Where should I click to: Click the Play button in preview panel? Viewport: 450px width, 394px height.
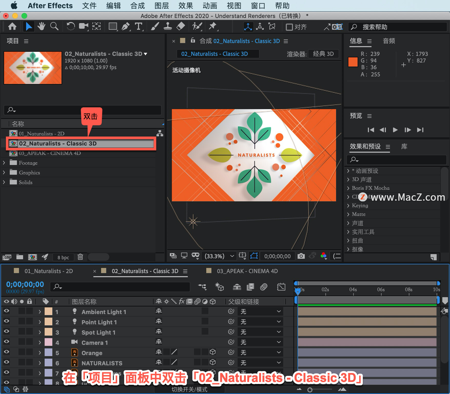point(395,130)
